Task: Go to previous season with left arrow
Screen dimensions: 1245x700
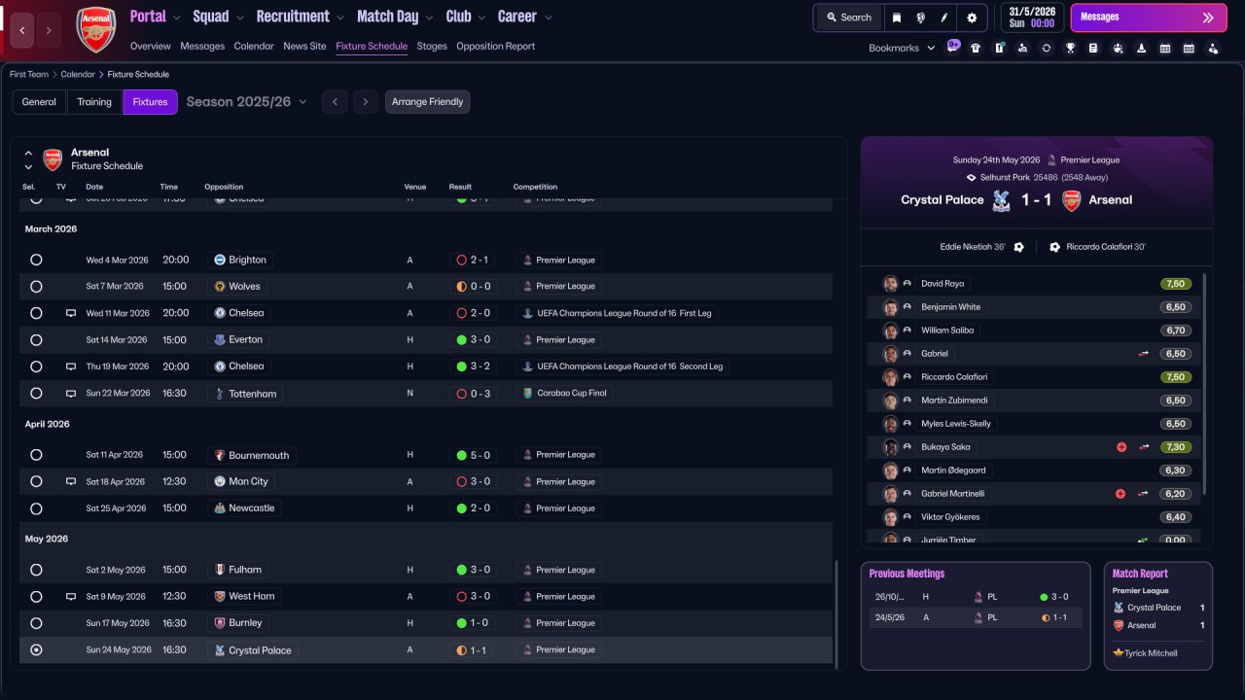Action: coord(335,102)
